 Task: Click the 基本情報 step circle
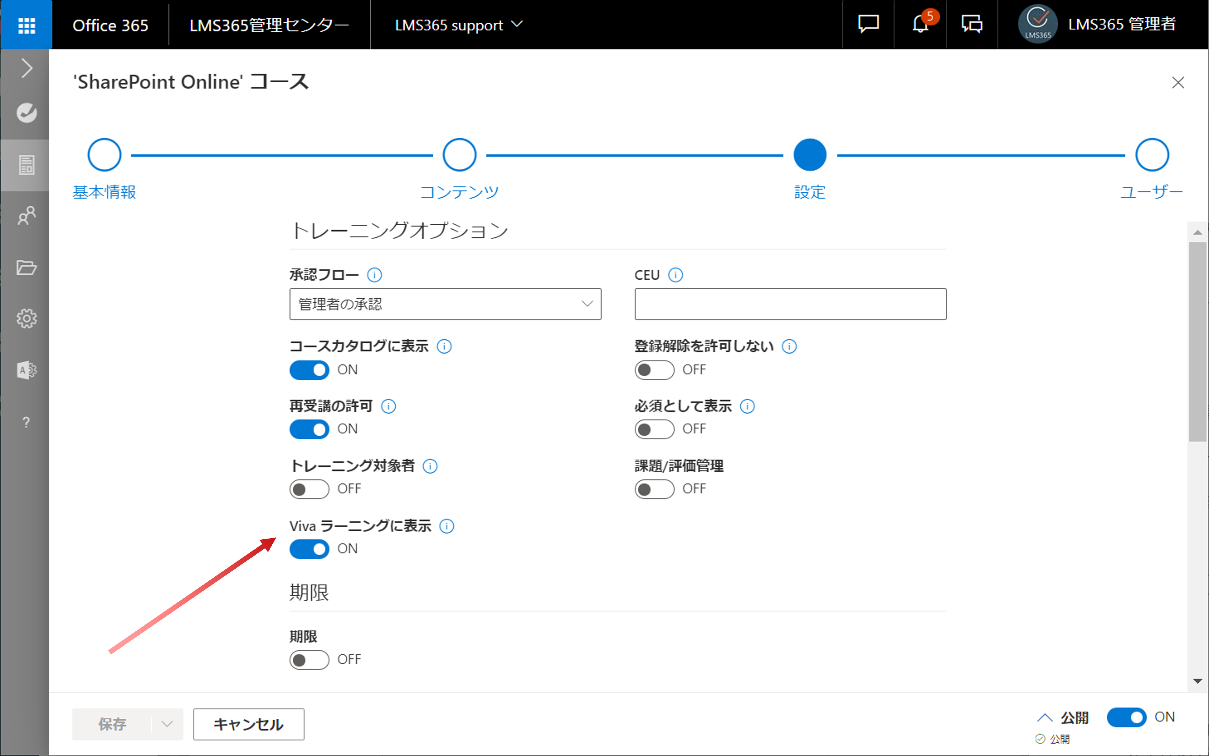pyautogui.click(x=104, y=155)
